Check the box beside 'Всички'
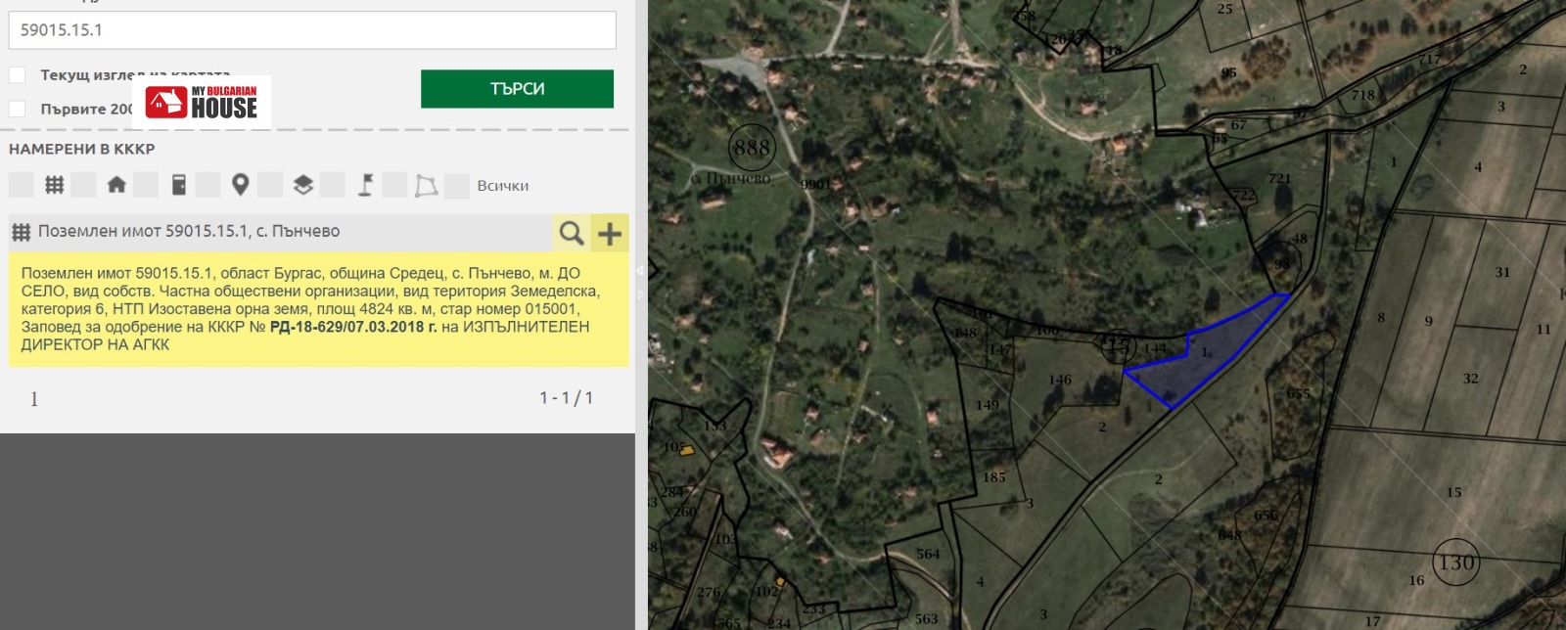Screen dimensions: 1566x630 click(x=457, y=186)
